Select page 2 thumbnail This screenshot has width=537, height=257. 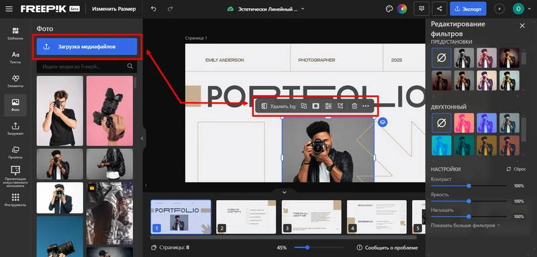click(x=246, y=217)
